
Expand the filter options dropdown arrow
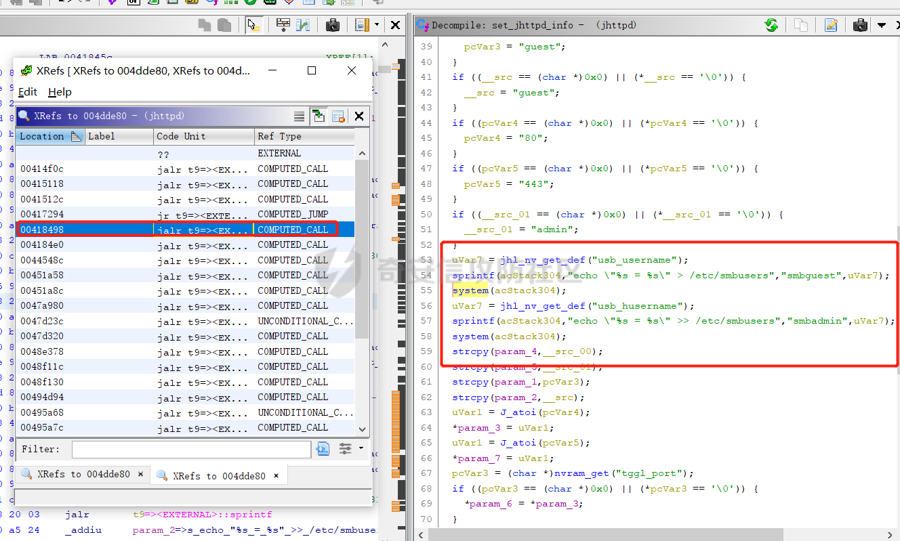coord(361,448)
